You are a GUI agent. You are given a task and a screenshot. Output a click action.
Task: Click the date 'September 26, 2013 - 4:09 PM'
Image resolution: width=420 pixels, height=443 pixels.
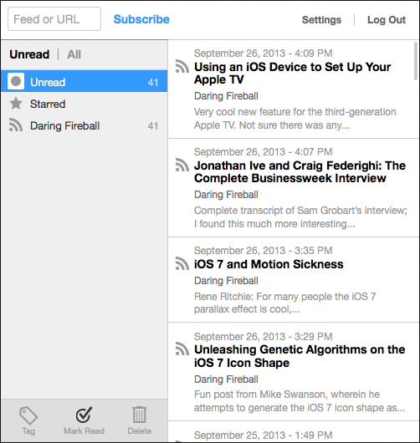point(263,53)
